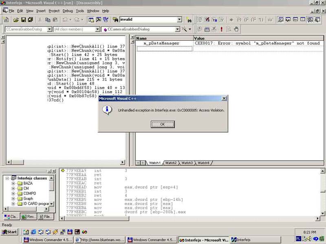326x244 pixels.
Task: Click the PL language indicator in the tray
Action: pos(298,239)
